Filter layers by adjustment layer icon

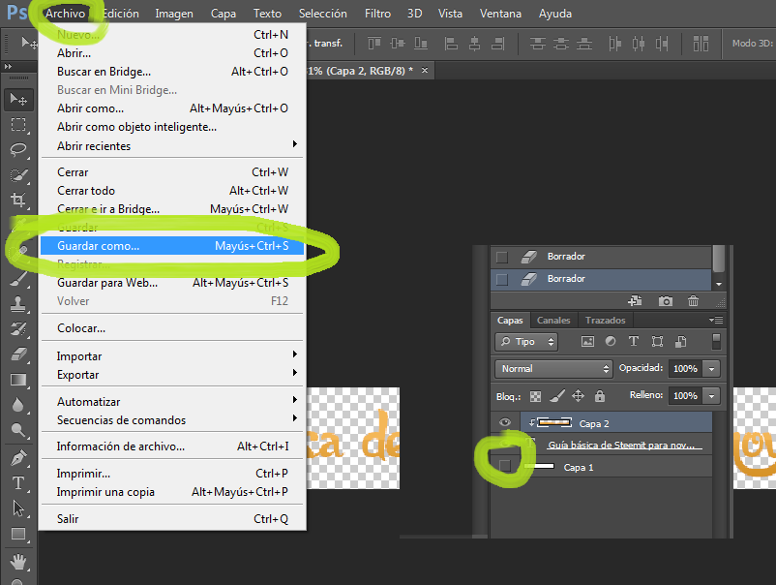point(611,341)
